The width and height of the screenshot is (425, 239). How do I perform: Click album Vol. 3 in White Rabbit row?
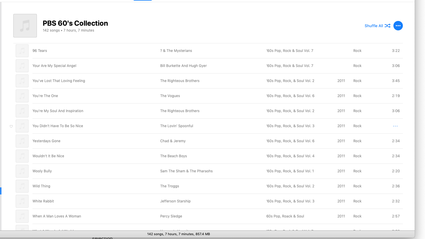(x=290, y=201)
